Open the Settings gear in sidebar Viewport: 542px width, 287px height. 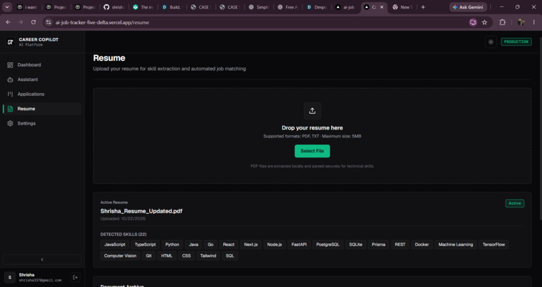click(x=10, y=123)
